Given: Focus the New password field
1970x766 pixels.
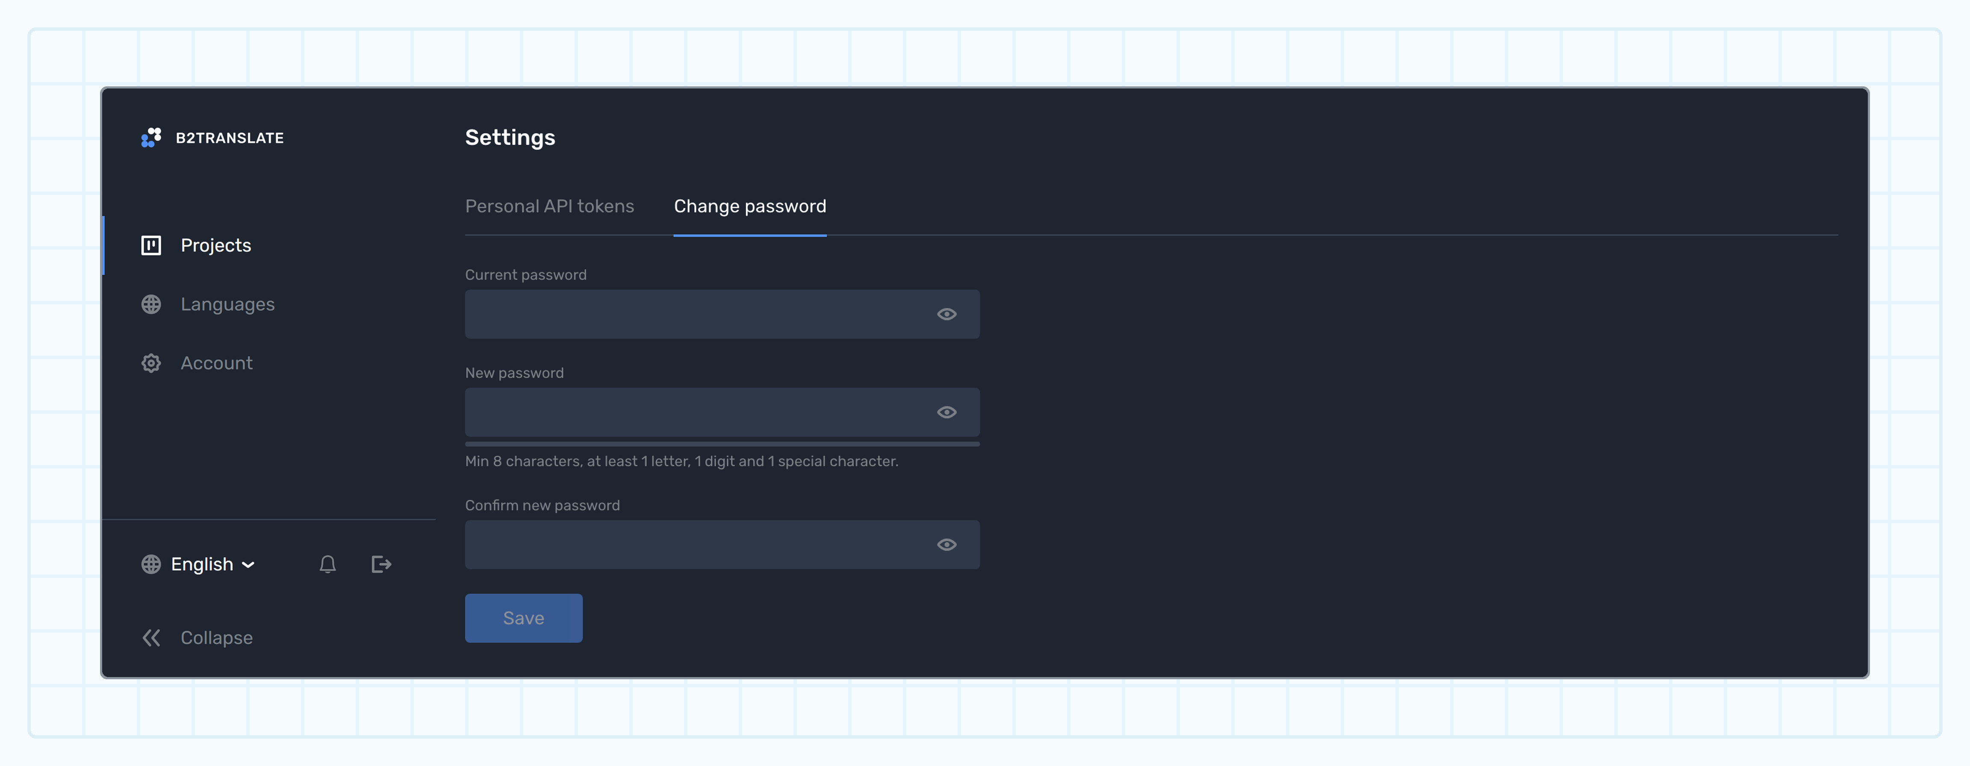Looking at the screenshot, I should pos(722,412).
